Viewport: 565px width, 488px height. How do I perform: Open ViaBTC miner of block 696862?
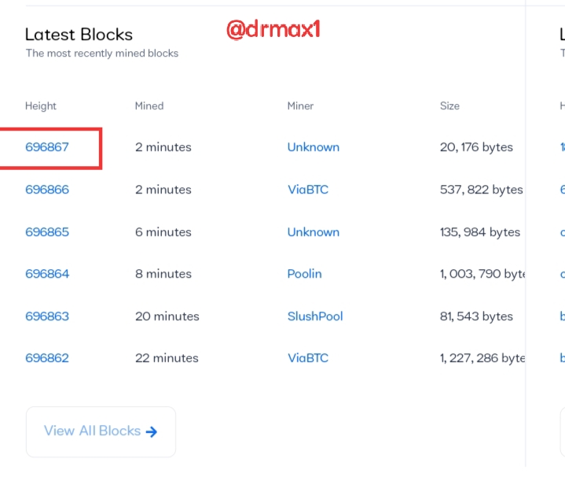pos(308,357)
